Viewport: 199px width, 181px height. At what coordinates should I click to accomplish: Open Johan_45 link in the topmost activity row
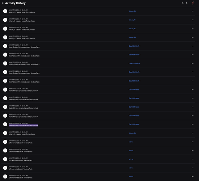pyautogui.click(x=132, y=11)
